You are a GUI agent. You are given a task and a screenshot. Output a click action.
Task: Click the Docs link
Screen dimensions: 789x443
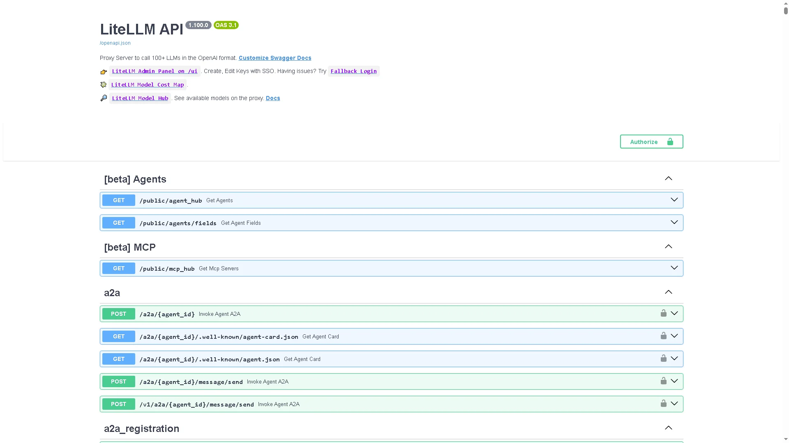(x=273, y=98)
